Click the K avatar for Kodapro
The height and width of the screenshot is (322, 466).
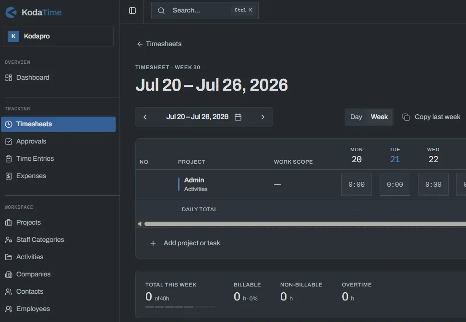coord(13,36)
